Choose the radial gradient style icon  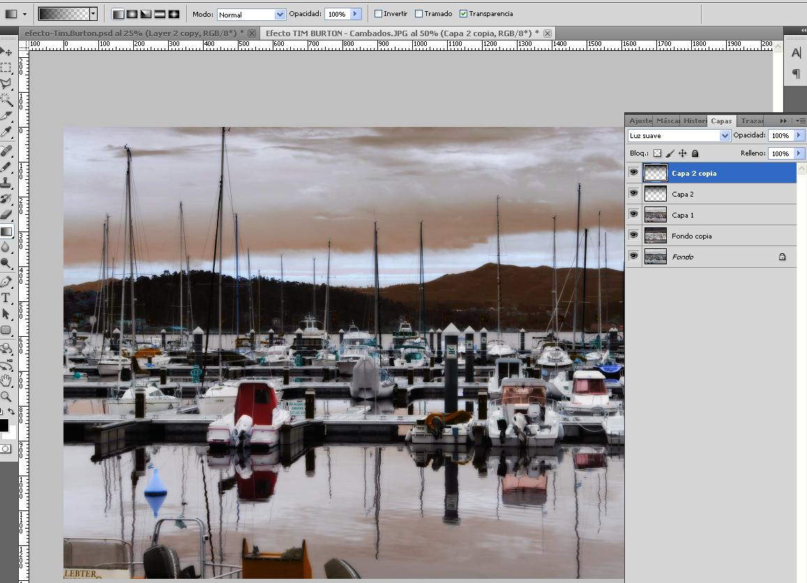click(x=132, y=14)
